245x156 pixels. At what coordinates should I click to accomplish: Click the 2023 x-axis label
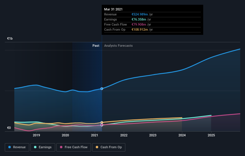(153, 135)
